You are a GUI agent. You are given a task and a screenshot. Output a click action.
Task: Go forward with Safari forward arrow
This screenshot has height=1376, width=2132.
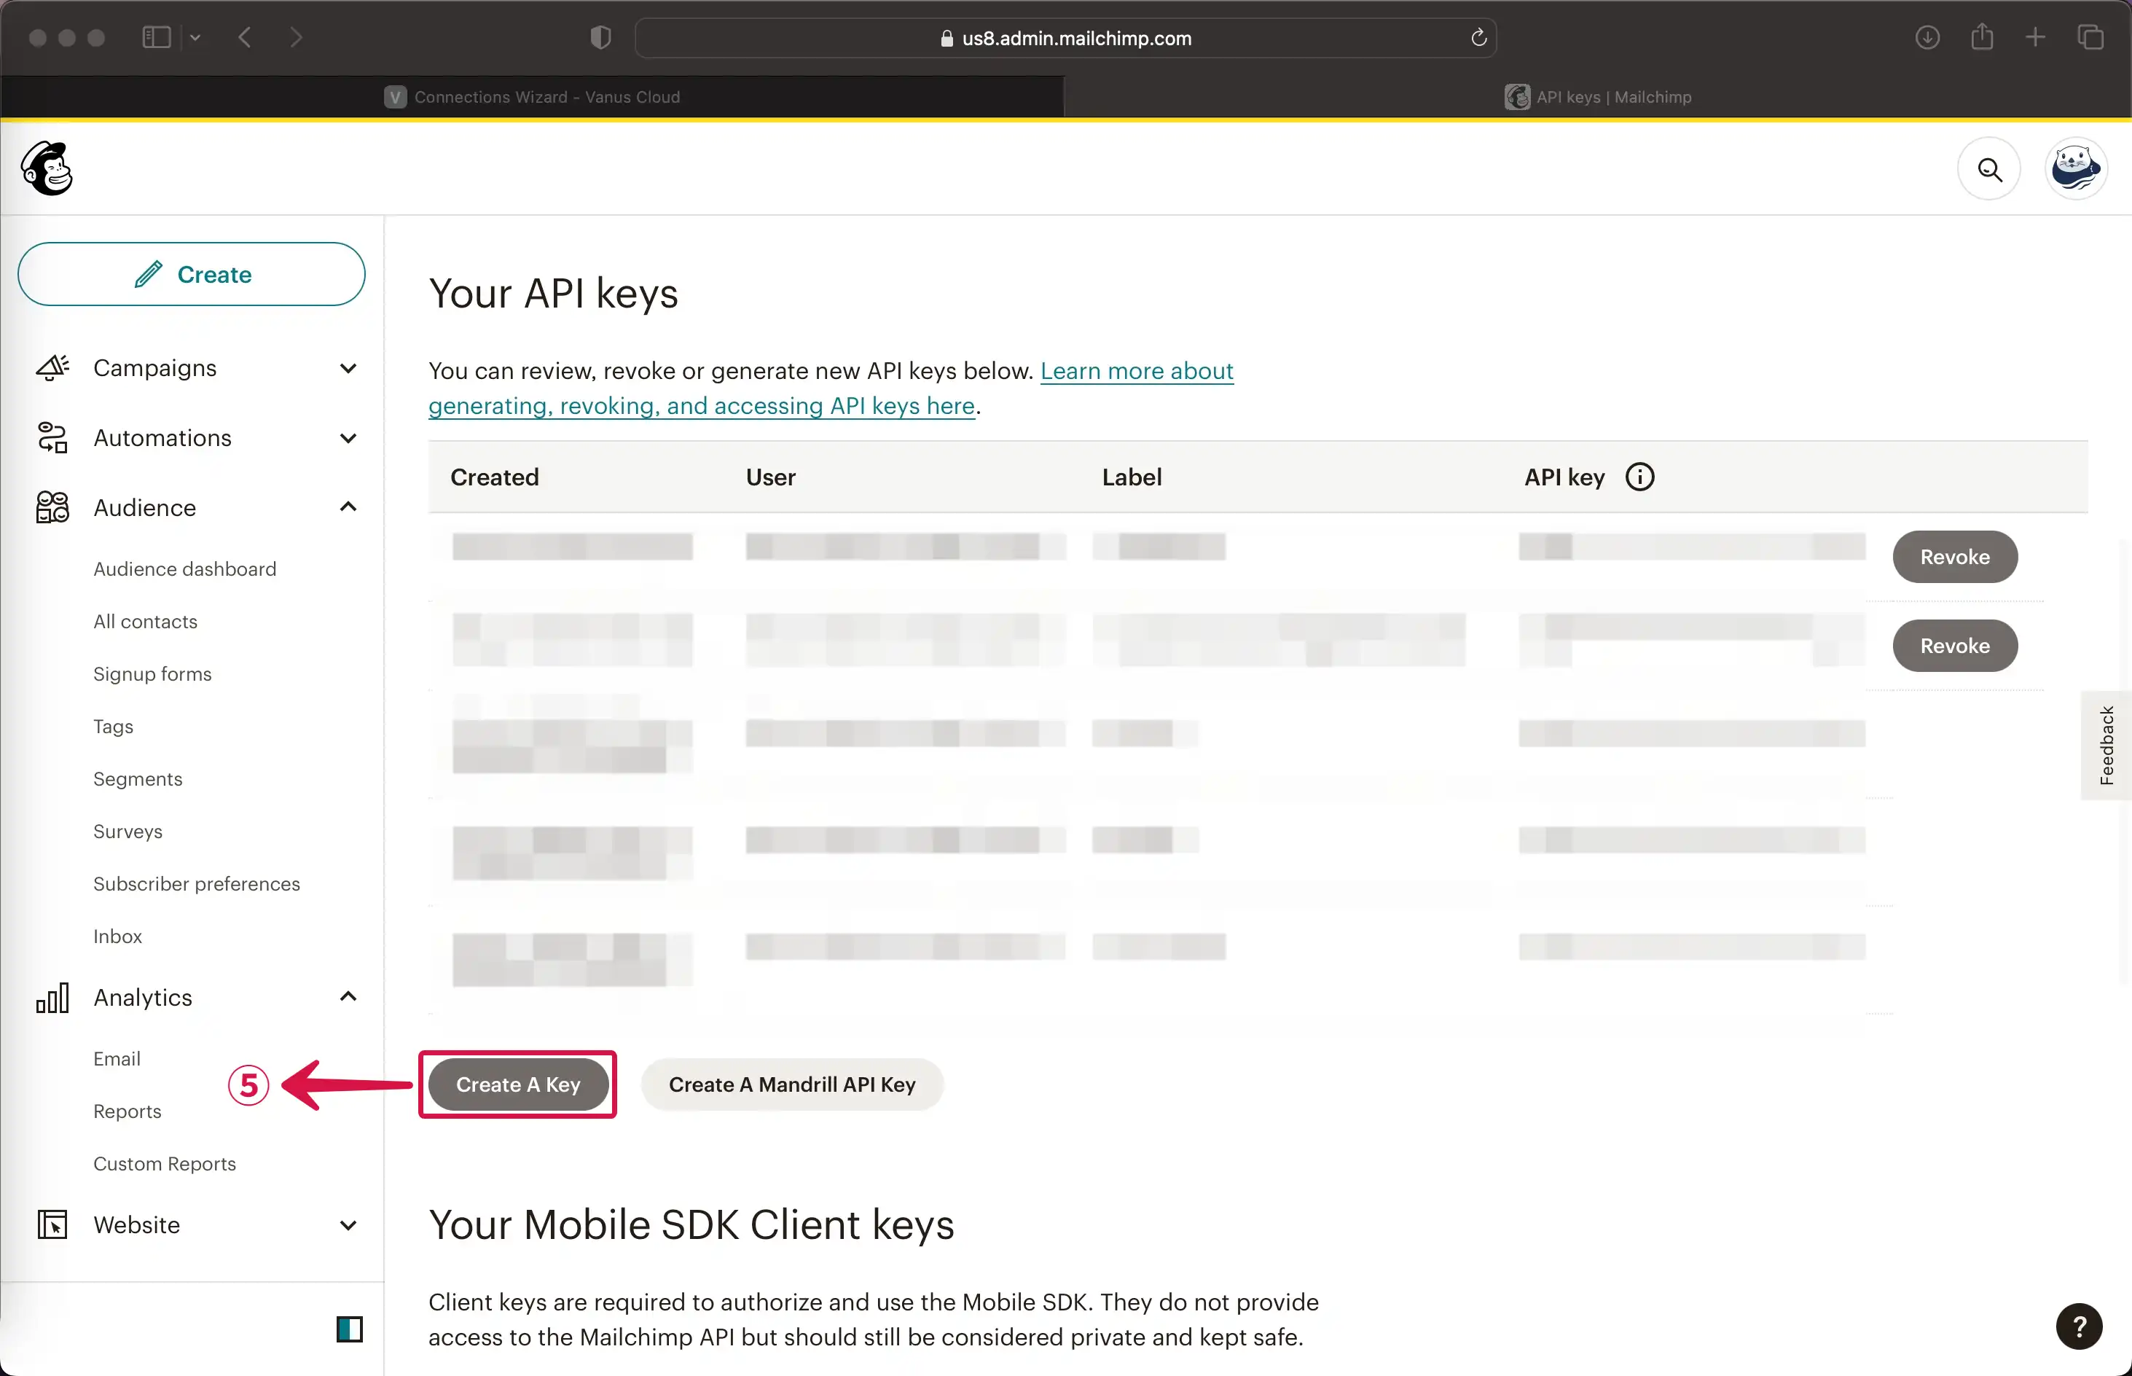296,37
